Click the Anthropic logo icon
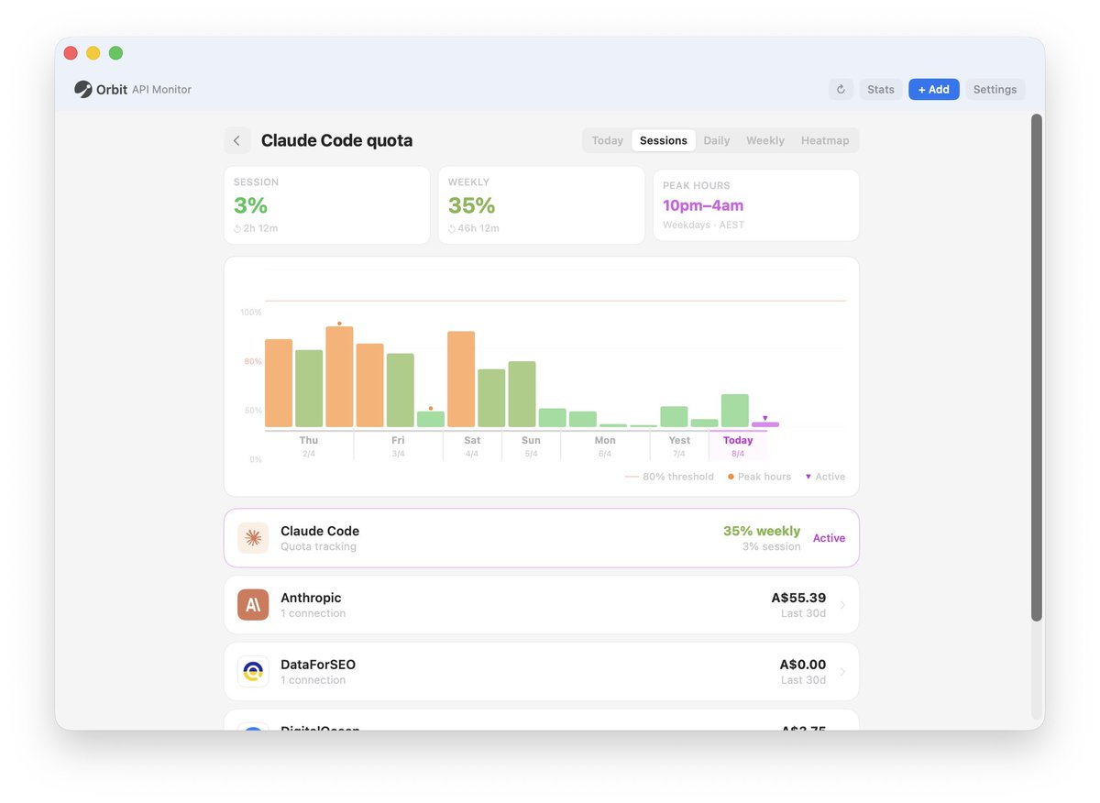The image size is (1100, 803). [253, 605]
